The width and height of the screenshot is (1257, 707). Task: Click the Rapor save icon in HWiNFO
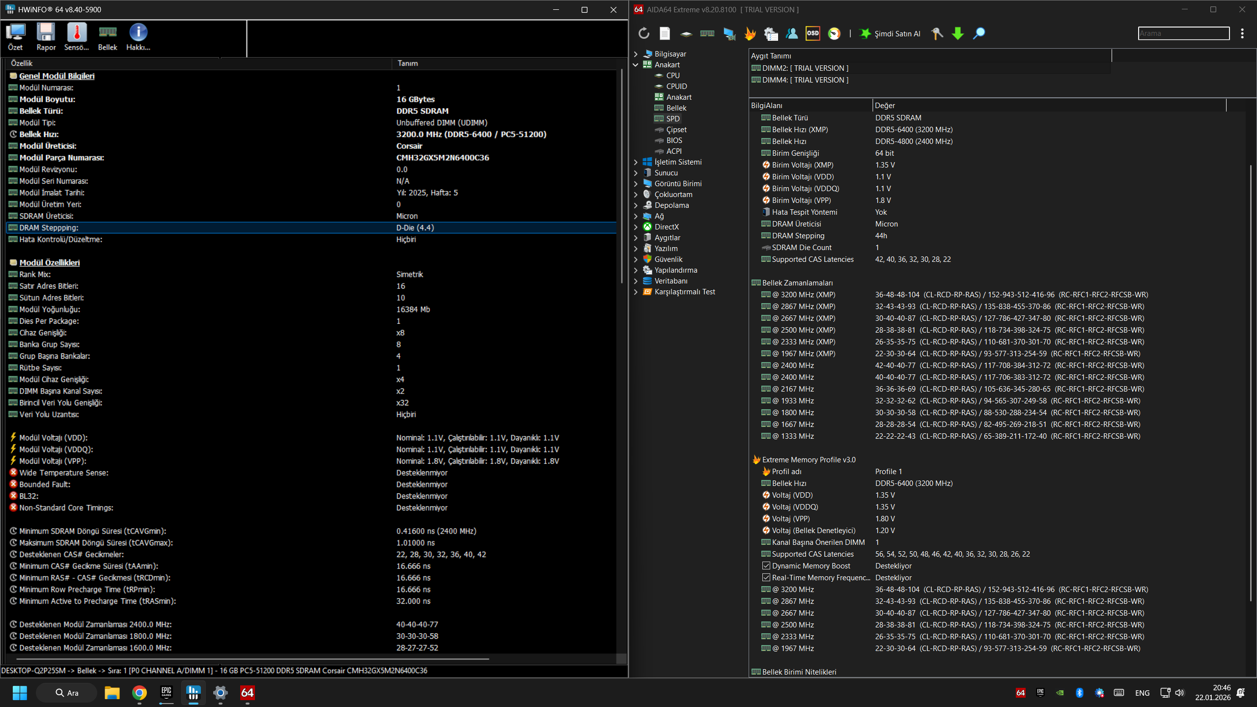click(x=46, y=37)
